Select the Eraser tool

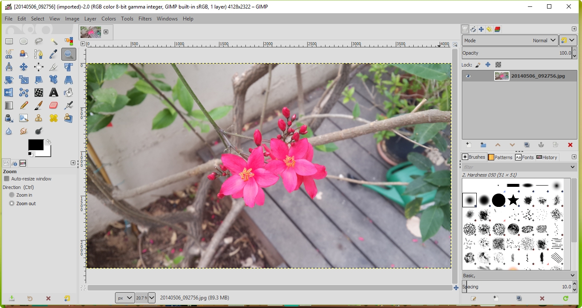tap(54, 105)
